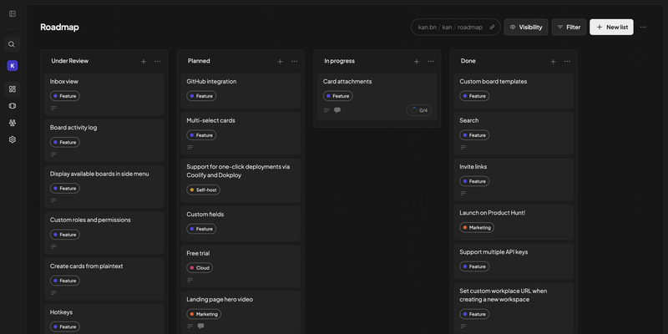668x334 pixels.
Task: Click the Cloud label on Free trial
Action: click(200, 268)
